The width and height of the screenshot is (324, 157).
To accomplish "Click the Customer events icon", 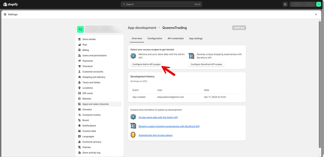I will click(x=79, y=115).
